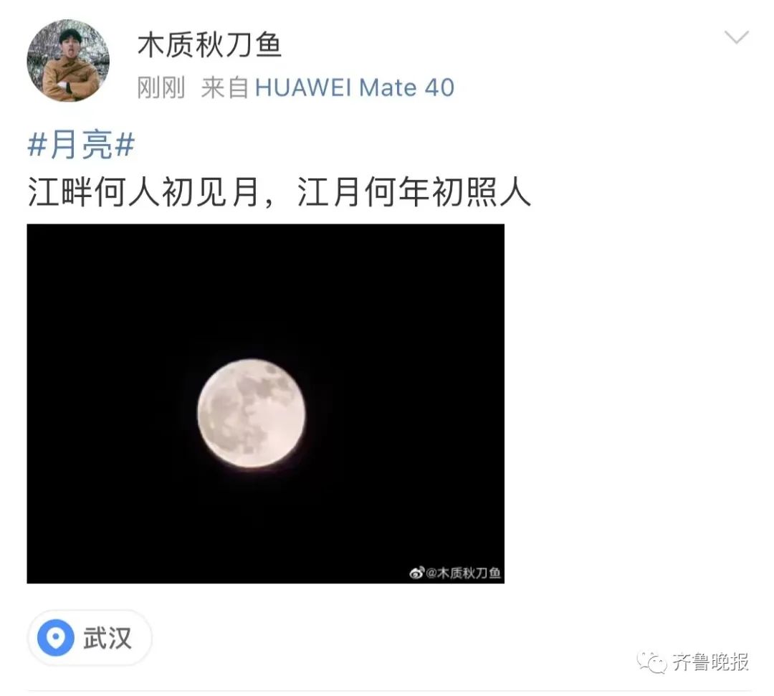Viewport: 774px width, 696px height.
Task: Open the username 木质秋刀鱼 profile link
Action: pos(209,45)
